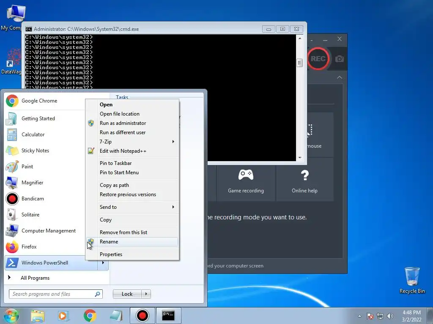Click cmd scrollbar up arrow
This screenshot has width=433, height=324.
pos(300,38)
